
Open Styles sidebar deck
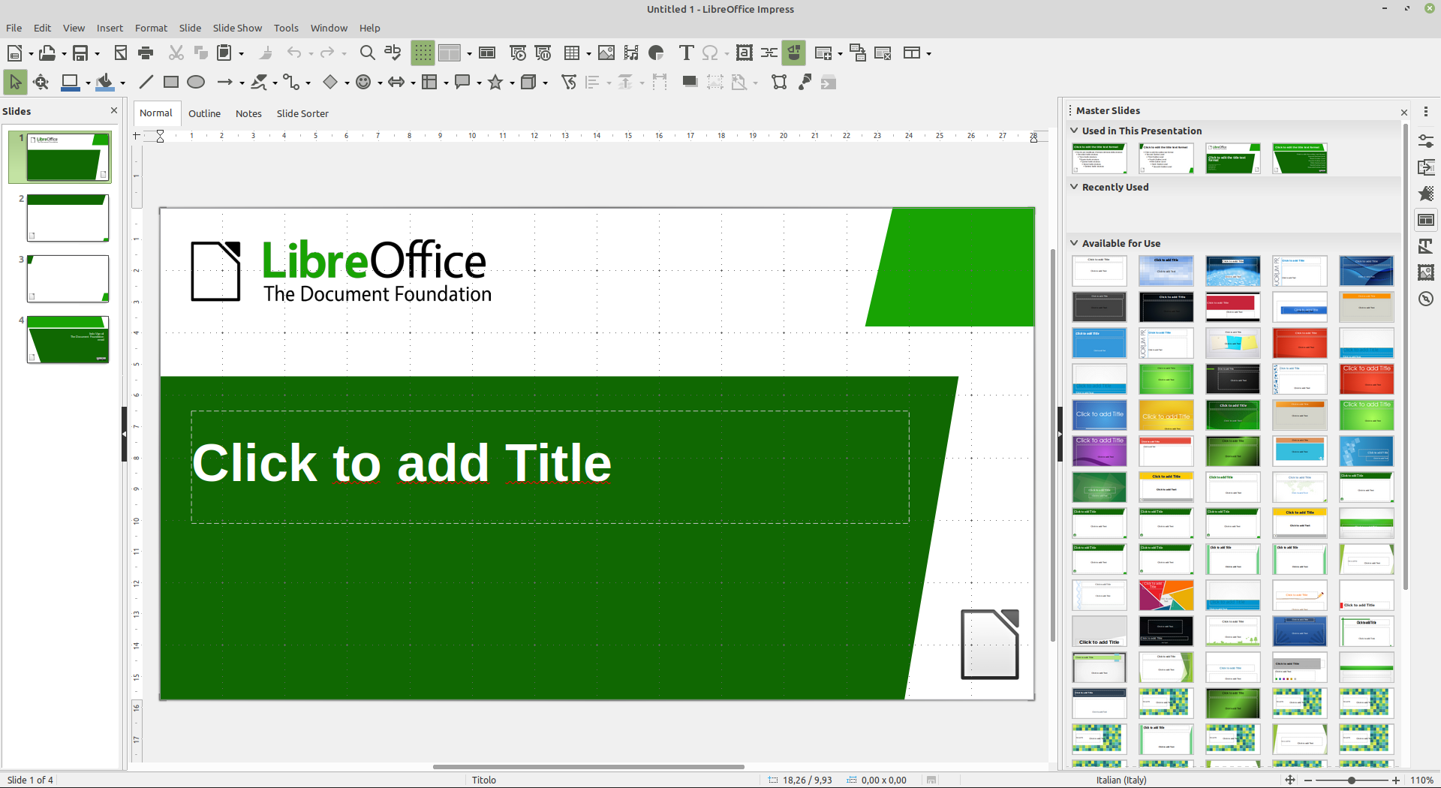1426,246
